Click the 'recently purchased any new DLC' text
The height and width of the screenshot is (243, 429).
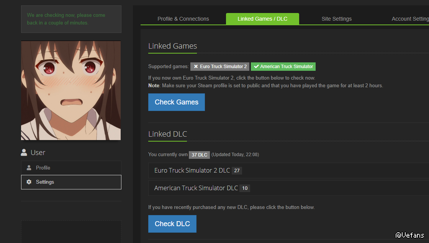tap(231, 207)
